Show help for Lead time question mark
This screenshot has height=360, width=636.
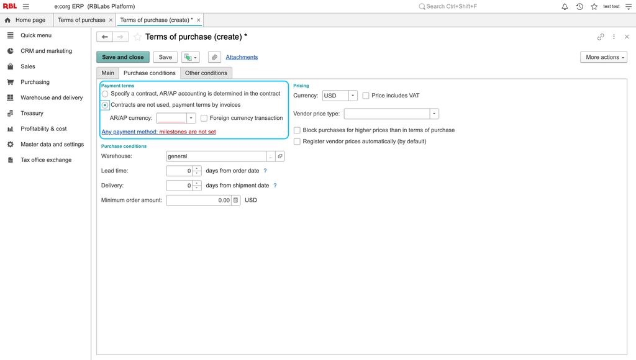[265, 171]
